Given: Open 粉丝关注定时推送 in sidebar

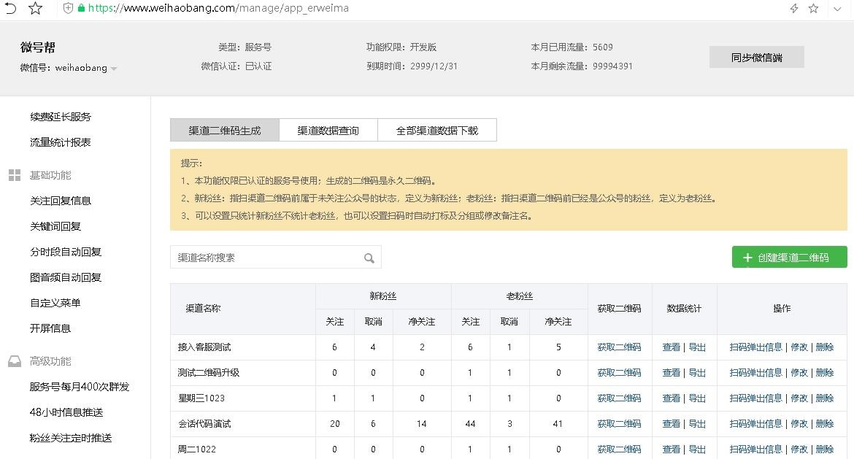Looking at the screenshot, I should coord(71,438).
